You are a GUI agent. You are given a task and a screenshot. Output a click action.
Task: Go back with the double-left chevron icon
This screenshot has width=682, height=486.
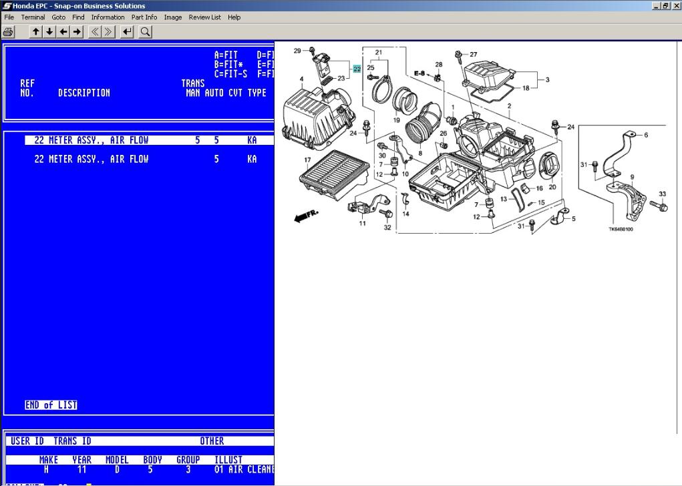pyautogui.click(x=95, y=32)
